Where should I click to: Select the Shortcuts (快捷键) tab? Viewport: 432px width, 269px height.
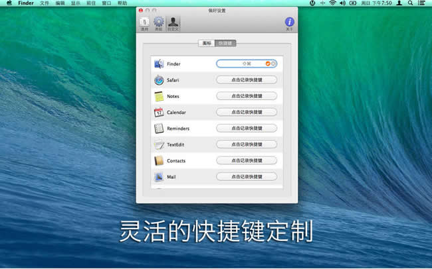coord(225,43)
